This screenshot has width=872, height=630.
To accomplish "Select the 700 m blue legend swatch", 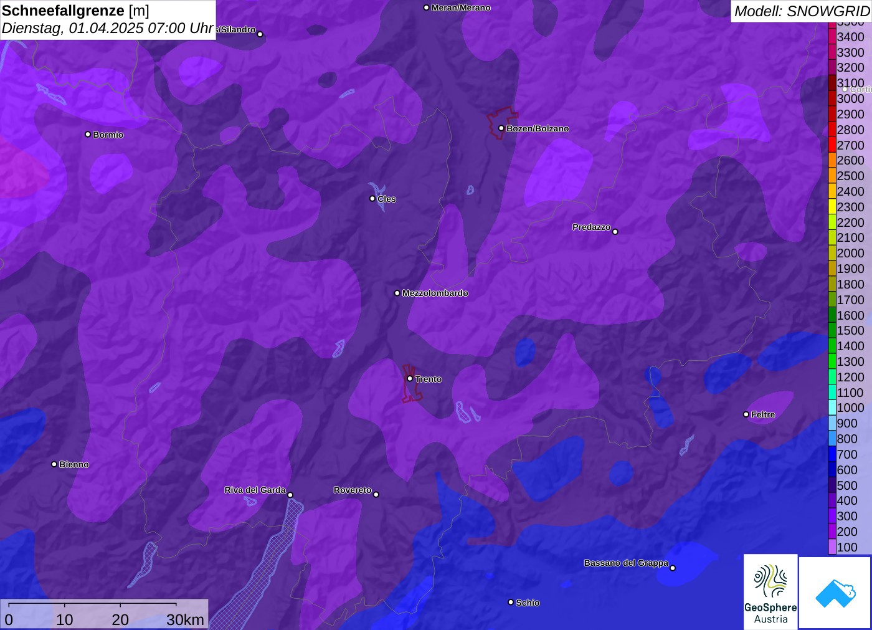I will (x=832, y=454).
